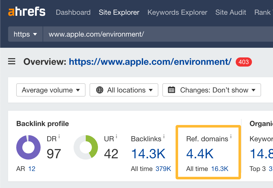This screenshot has height=188, width=273.
Task: Click the globe icon on All locations
Action: click(x=100, y=90)
